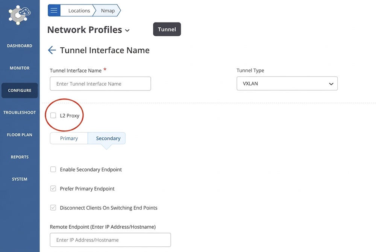Open Reports in the sidebar

[20, 157]
